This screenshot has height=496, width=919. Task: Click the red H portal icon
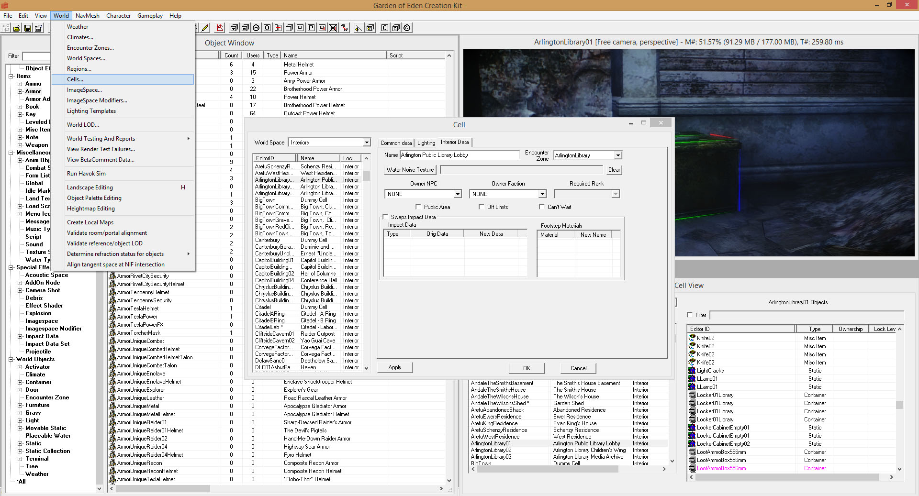pos(278,28)
